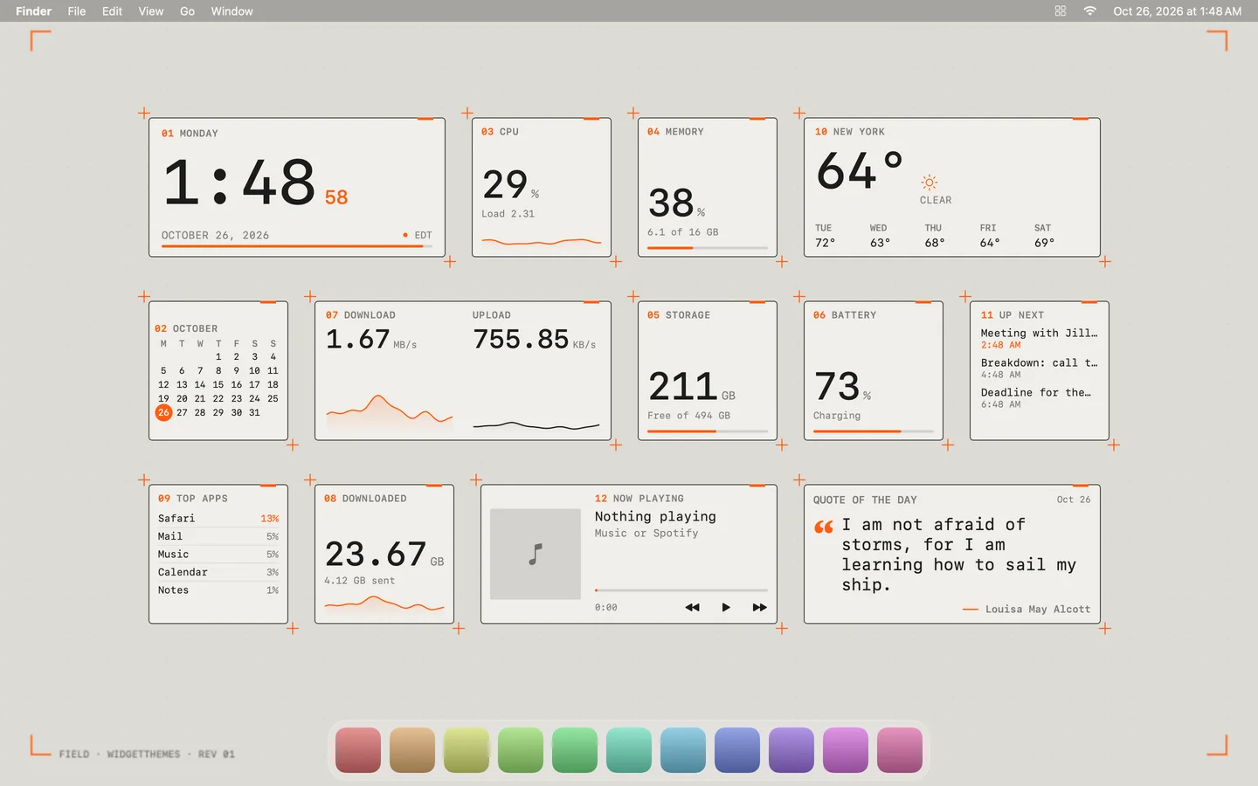Open the Finder menu
This screenshot has height=786, width=1258.
tap(33, 11)
